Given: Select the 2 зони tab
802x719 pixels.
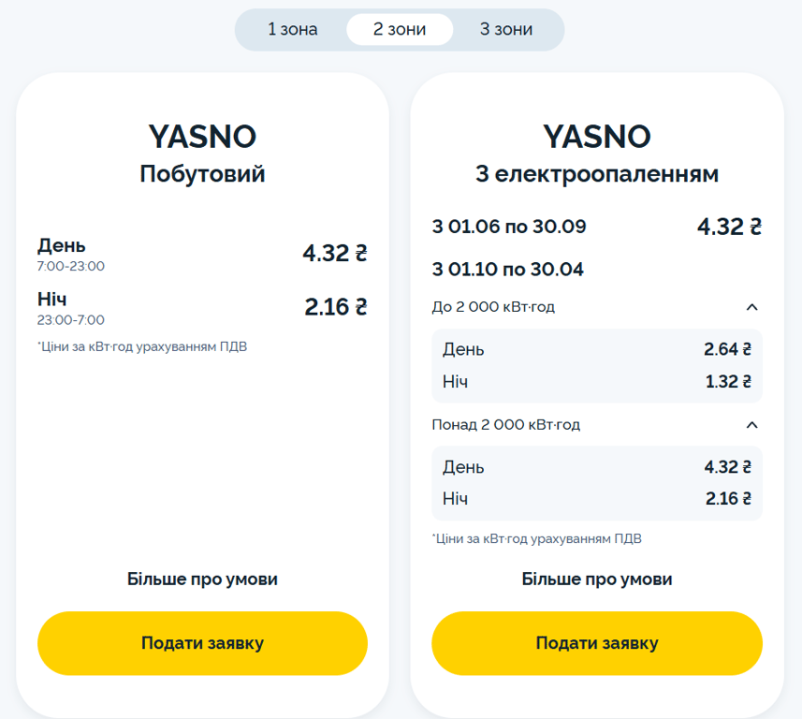Looking at the screenshot, I should coord(400,30).
